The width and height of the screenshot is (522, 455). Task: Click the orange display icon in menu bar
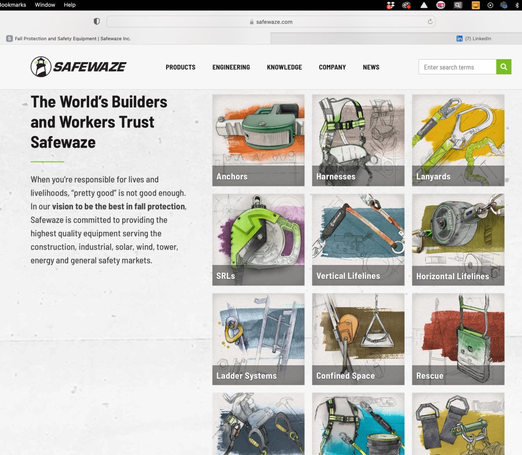475,5
